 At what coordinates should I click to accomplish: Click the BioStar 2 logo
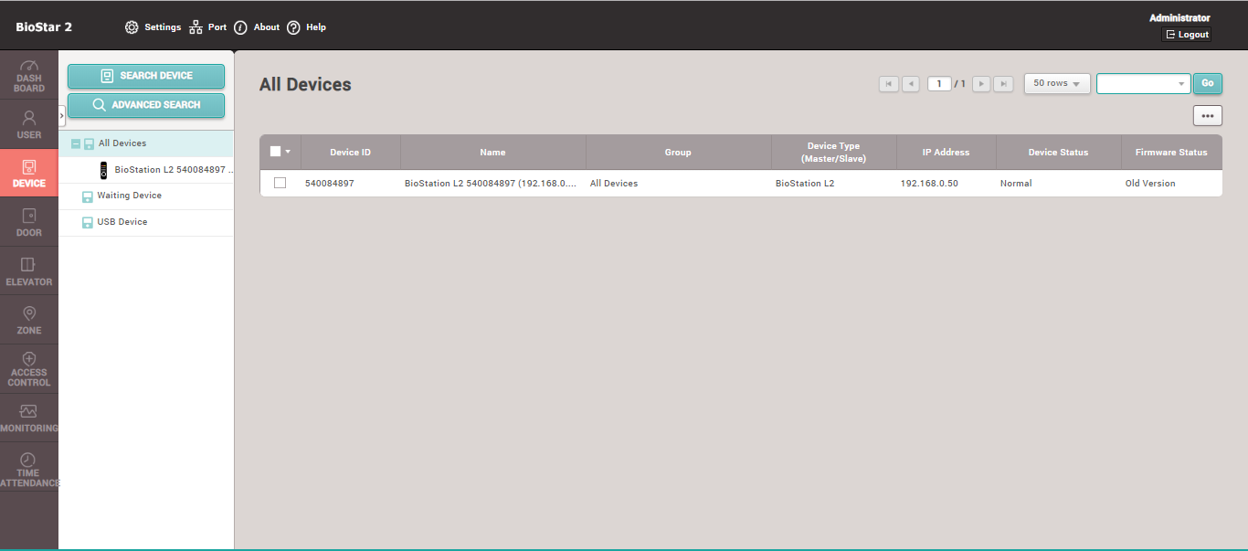click(44, 26)
